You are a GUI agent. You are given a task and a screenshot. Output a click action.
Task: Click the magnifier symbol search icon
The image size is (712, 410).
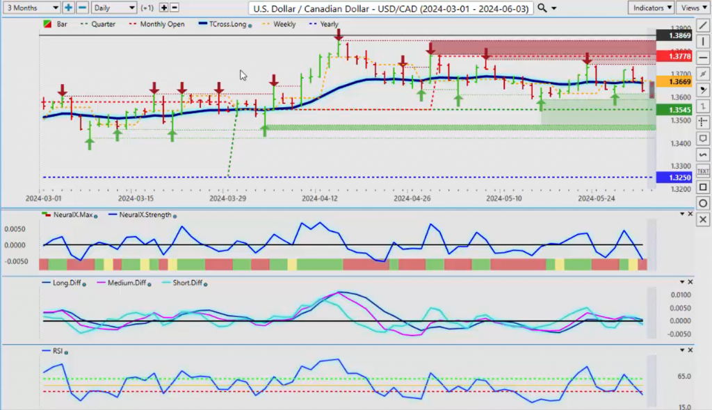click(x=542, y=8)
